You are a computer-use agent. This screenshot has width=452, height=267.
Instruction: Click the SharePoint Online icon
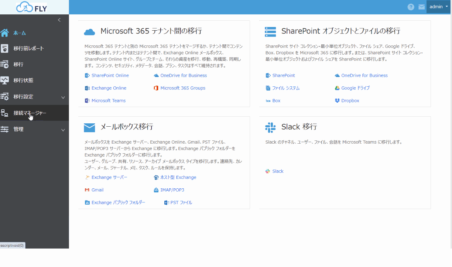87,75
